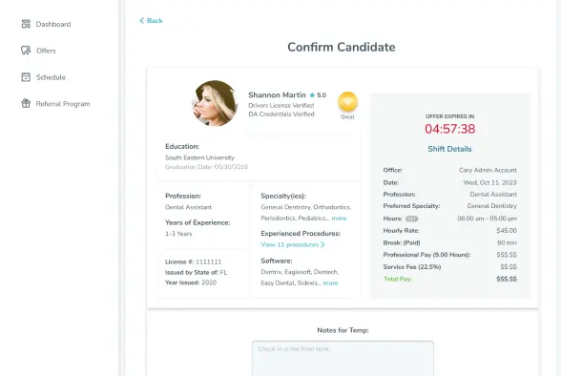Click the offer countdown 04:57:38

pos(449,129)
